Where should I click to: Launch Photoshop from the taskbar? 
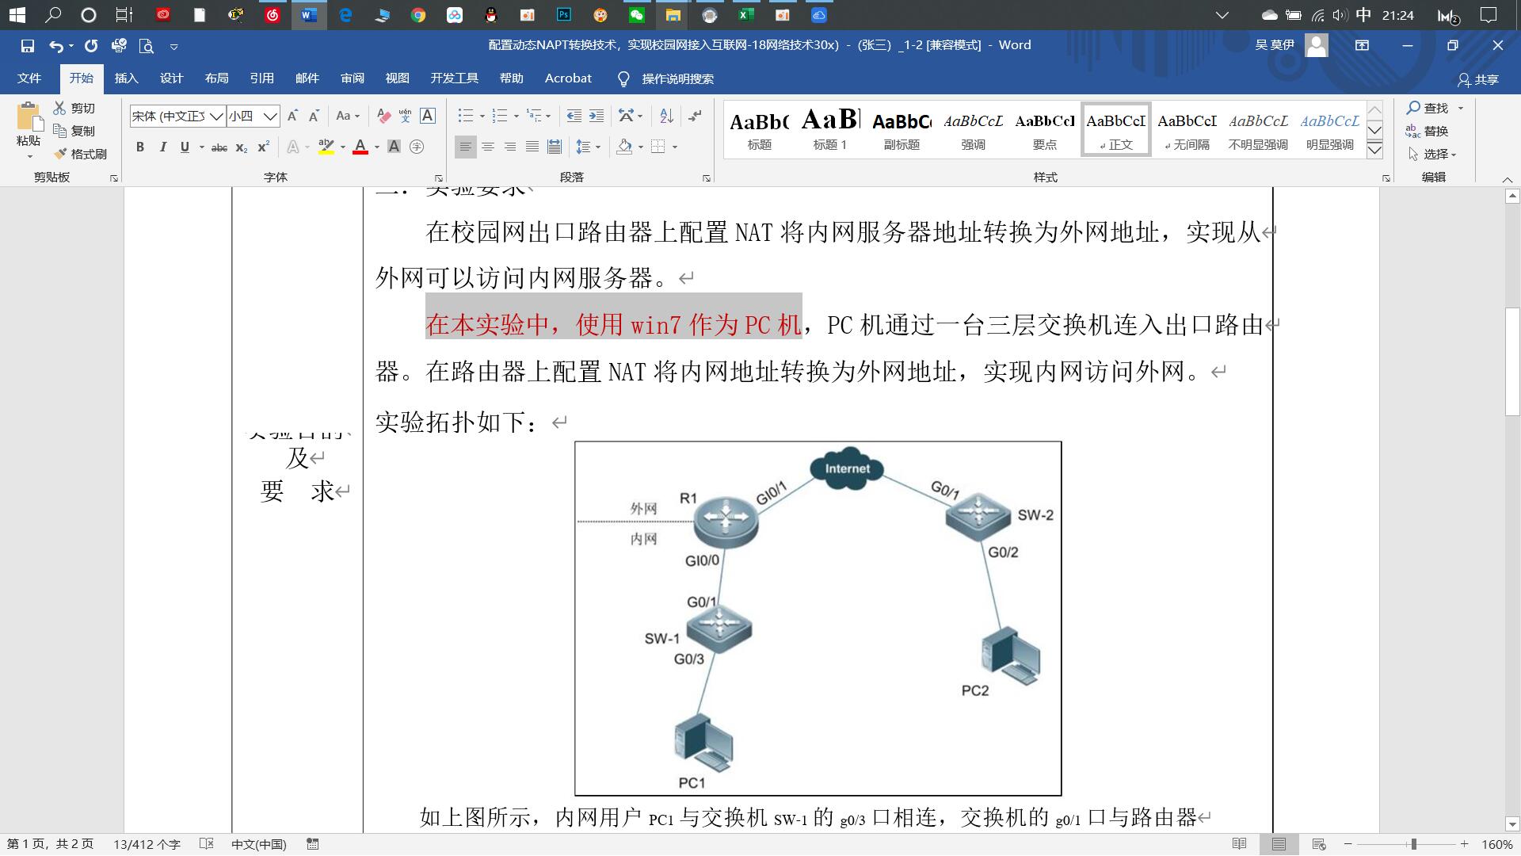563,14
